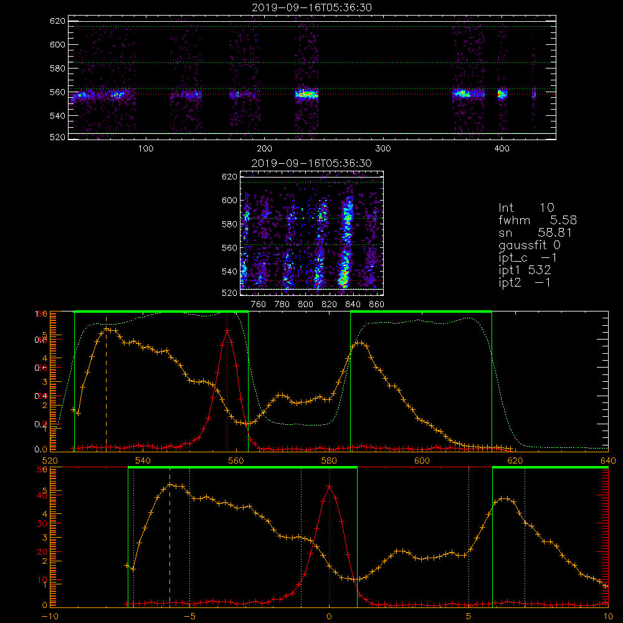This screenshot has width=623, height=623.
Task: Click x-axis label 820 on middle spectrogram
Action: click(330, 305)
